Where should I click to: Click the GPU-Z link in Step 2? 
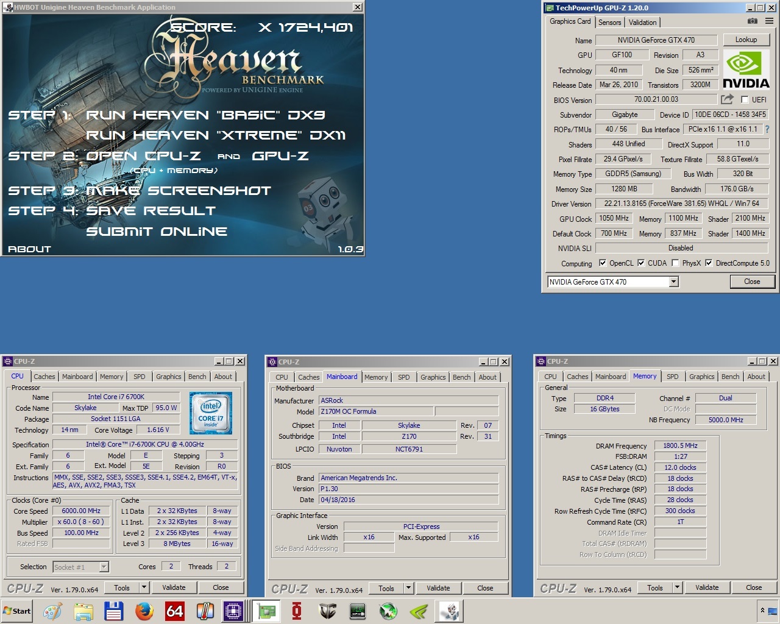pos(280,156)
